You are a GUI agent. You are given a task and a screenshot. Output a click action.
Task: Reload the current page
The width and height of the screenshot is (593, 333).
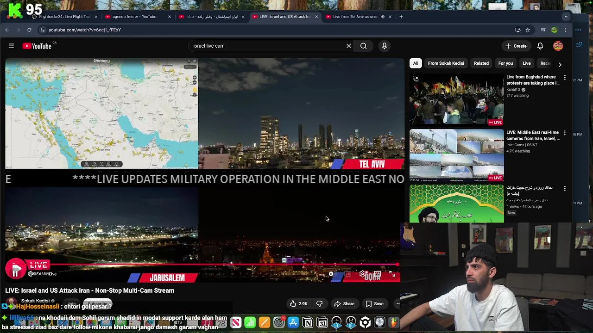tap(29, 30)
